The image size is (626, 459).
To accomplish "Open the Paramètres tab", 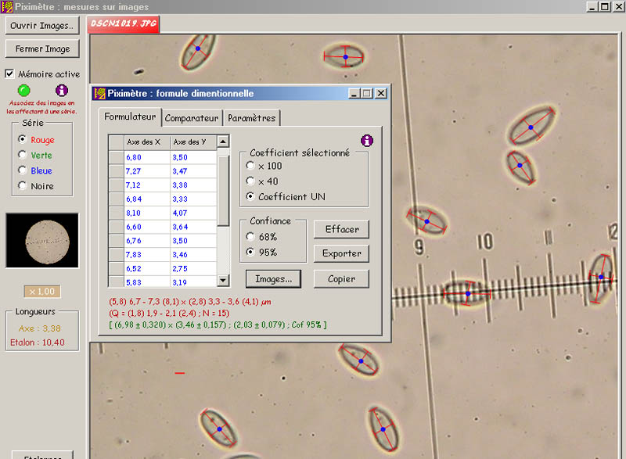I will pos(252,118).
